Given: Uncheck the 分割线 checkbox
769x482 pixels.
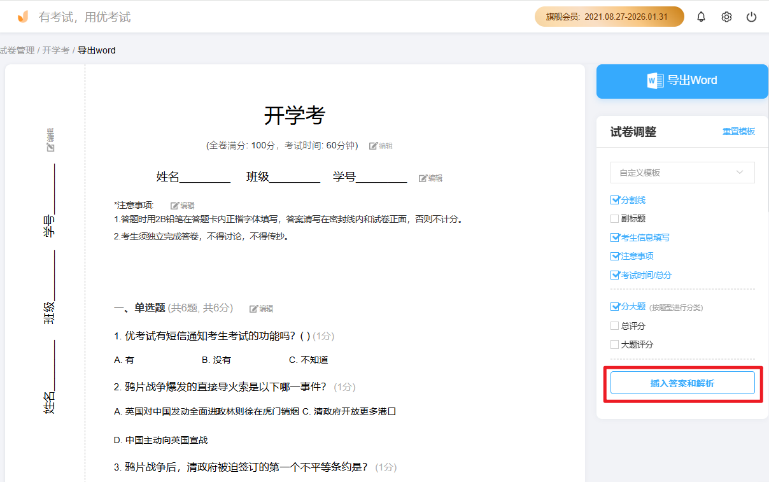Looking at the screenshot, I should coord(615,200).
